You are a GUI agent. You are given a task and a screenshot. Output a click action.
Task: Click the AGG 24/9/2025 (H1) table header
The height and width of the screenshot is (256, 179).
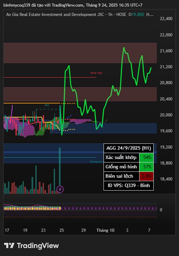point(128,148)
